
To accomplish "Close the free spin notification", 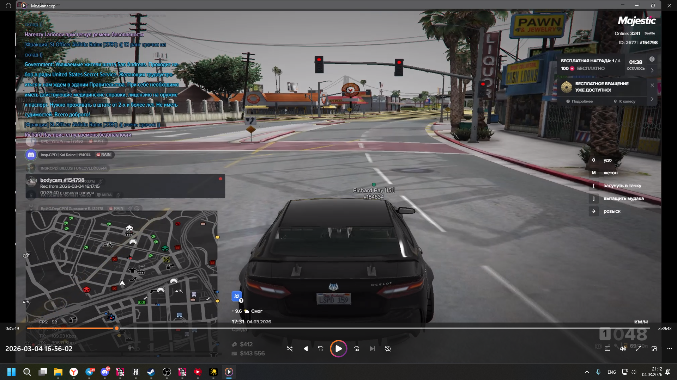I will pos(652,85).
